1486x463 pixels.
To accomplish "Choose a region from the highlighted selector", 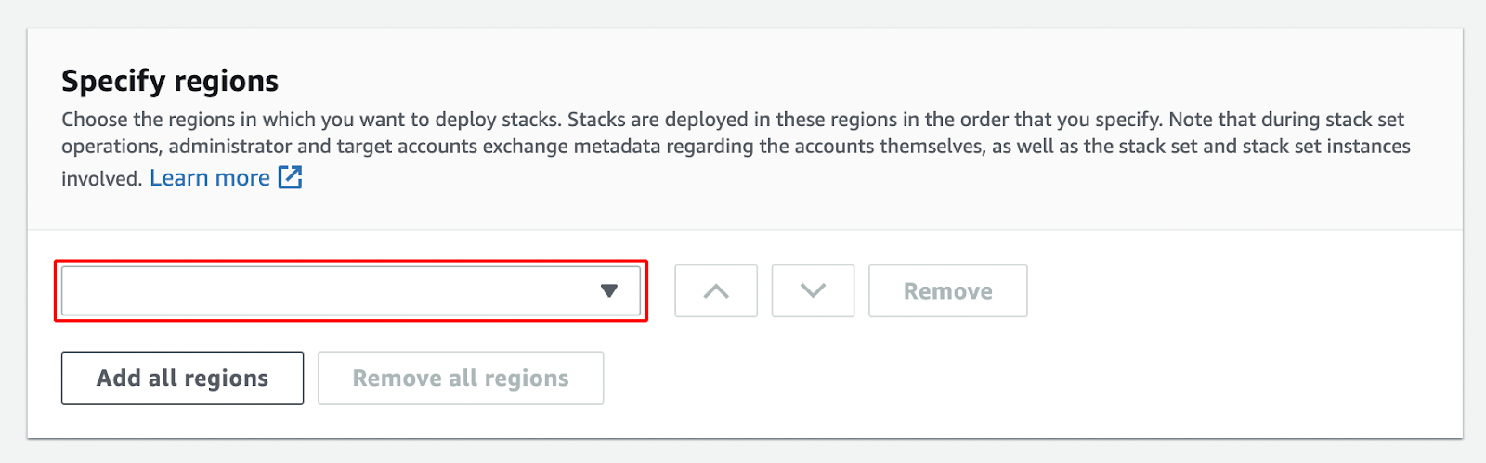I will pyautogui.click(x=351, y=291).
